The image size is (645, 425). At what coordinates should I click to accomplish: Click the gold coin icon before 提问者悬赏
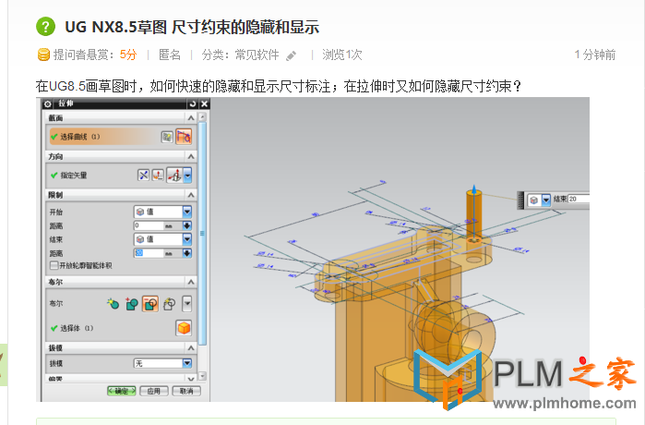[43, 55]
